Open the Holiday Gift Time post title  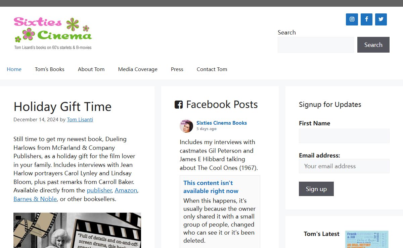(62, 107)
